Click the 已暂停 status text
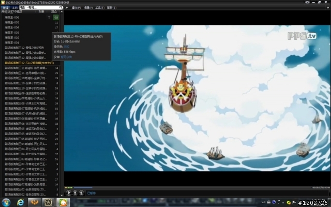The width and height of the screenshot is (331, 207). [92, 193]
